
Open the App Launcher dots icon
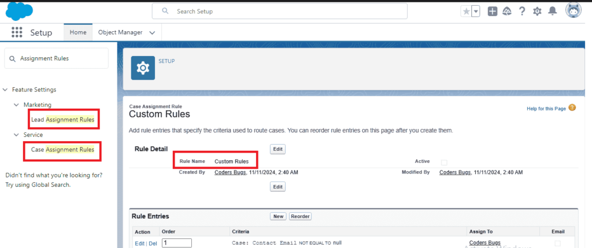click(x=17, y=32)
